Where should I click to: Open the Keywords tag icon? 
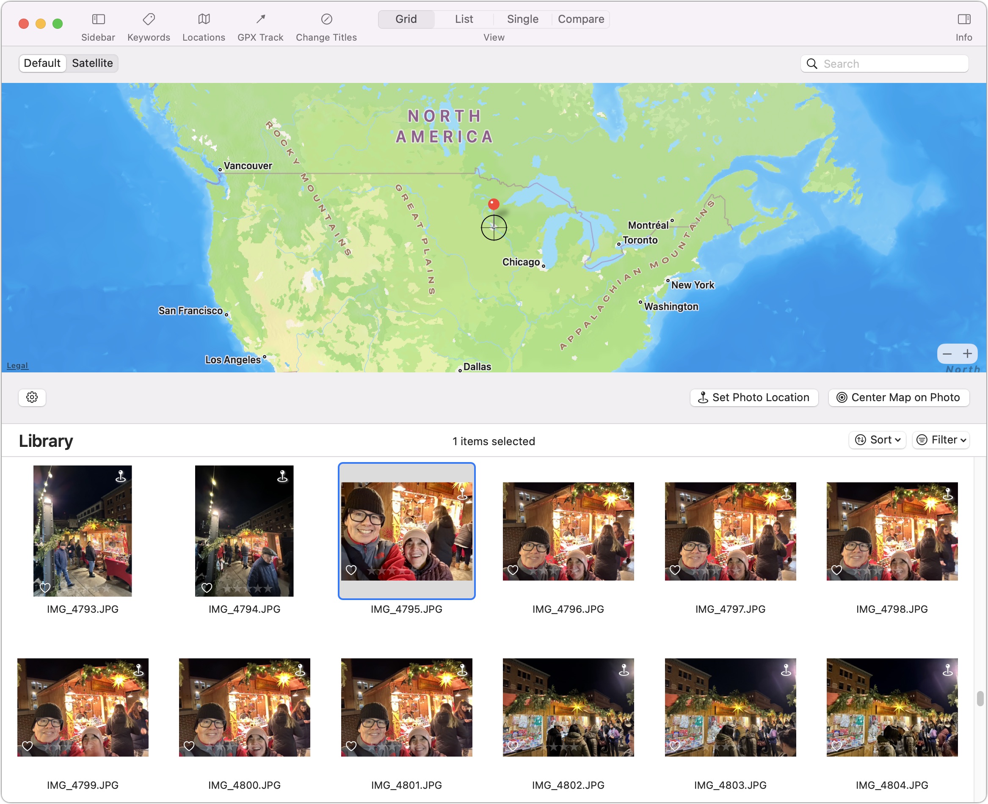tap(149, 19)
